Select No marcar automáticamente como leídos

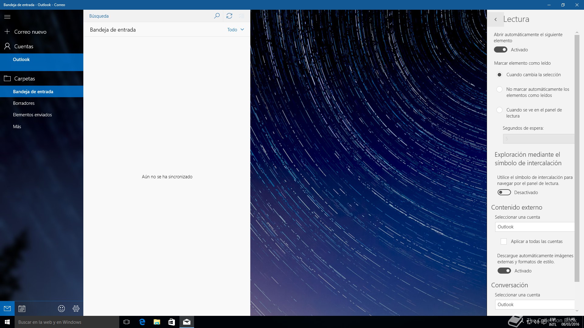click(499, 89)
